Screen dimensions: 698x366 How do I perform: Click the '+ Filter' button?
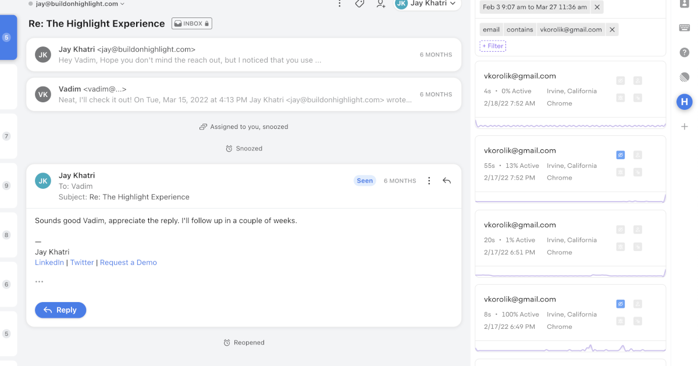point(493,46)
